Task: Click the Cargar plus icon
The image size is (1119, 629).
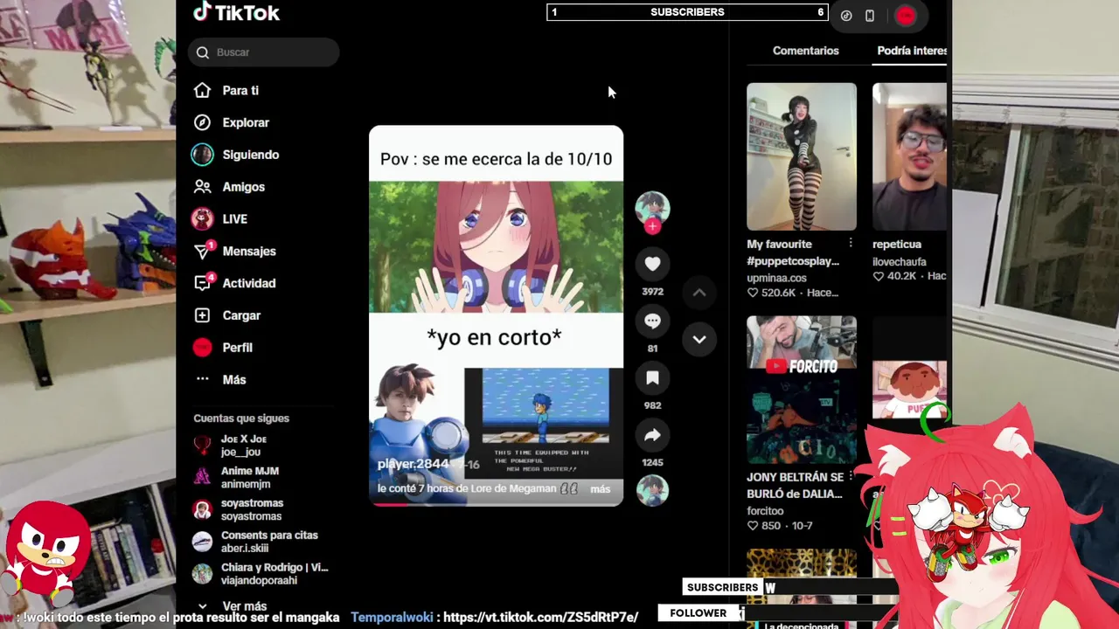Action: pos(202,315)
